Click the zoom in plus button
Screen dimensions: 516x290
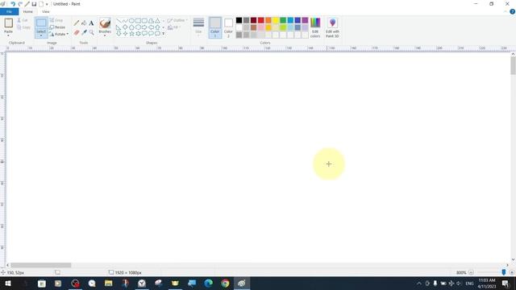pos(511,272)
